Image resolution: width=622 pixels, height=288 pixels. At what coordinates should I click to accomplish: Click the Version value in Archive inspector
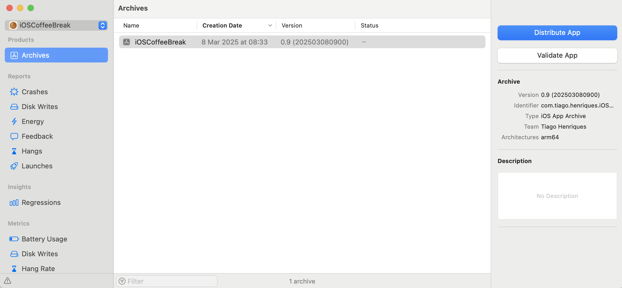(570, 95)
